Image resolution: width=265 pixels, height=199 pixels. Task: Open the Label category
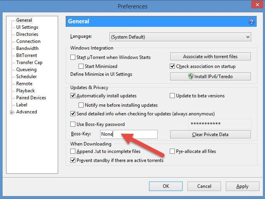[22, 104]
